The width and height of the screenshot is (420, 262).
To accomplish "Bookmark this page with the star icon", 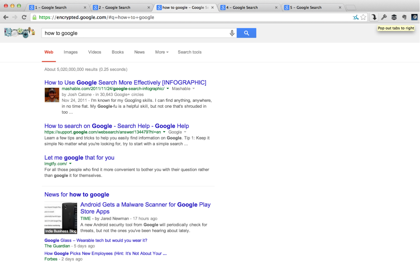I will [363, 17].
